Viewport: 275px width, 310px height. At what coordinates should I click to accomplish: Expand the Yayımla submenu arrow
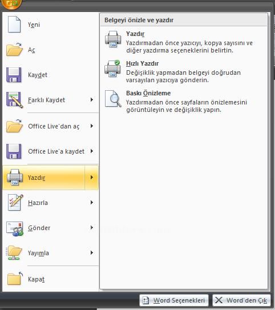pyautogui.click(x=92, y=253)
